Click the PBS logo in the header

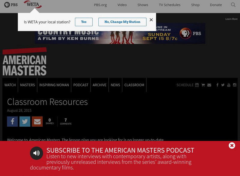(11, 5)
